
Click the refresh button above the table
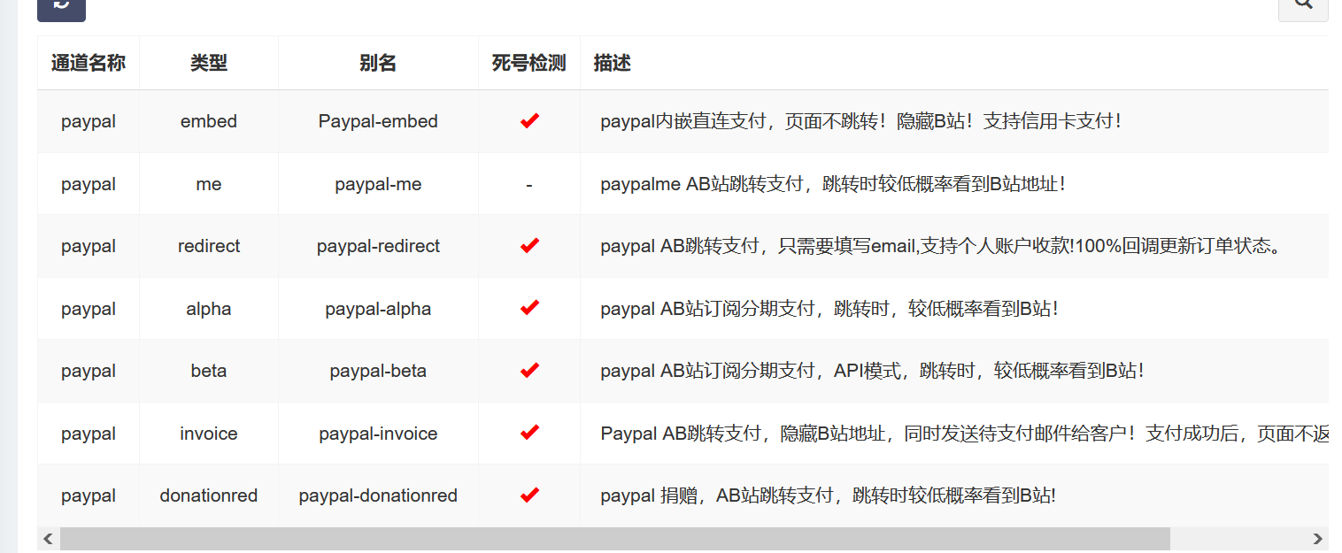(61, 5)
